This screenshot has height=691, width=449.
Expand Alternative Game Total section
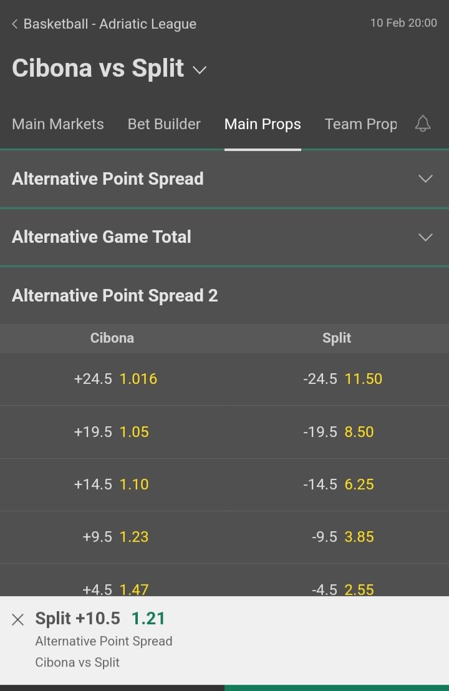click(224, 237)
